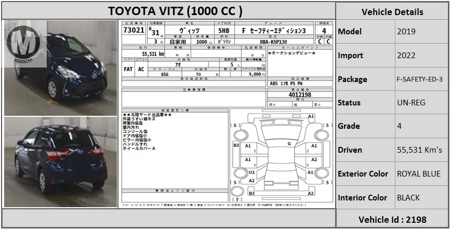
Task: Select chassis number 4012198
Action: (300, 95)
